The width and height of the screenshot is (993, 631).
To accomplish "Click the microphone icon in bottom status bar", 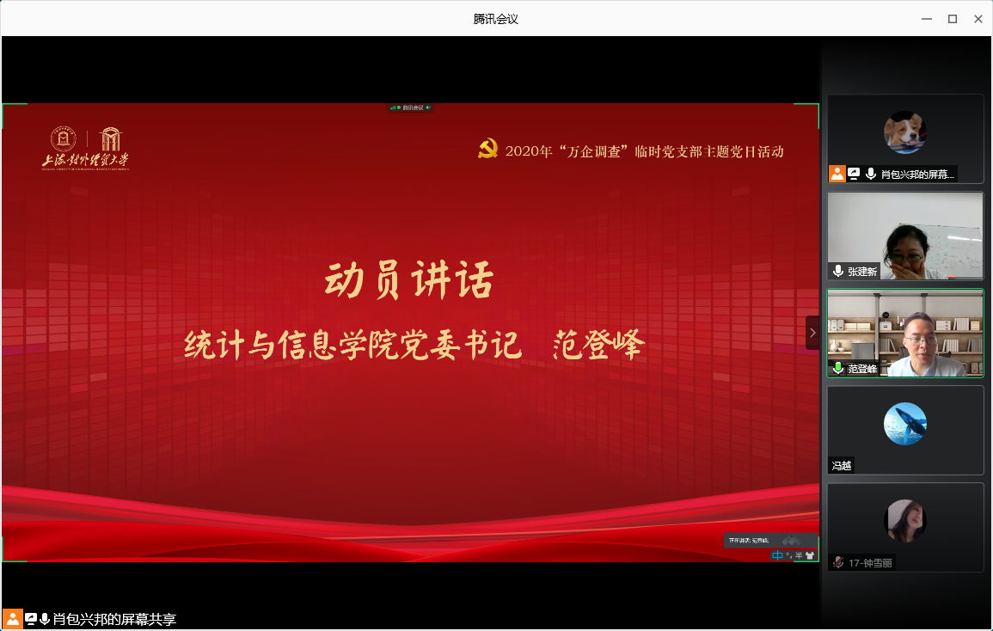I will click(x=44, y=618).
